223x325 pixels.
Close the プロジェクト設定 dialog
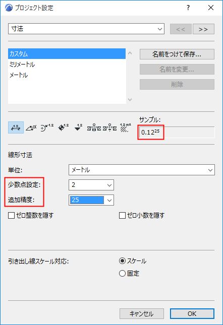tap(211, 8)
